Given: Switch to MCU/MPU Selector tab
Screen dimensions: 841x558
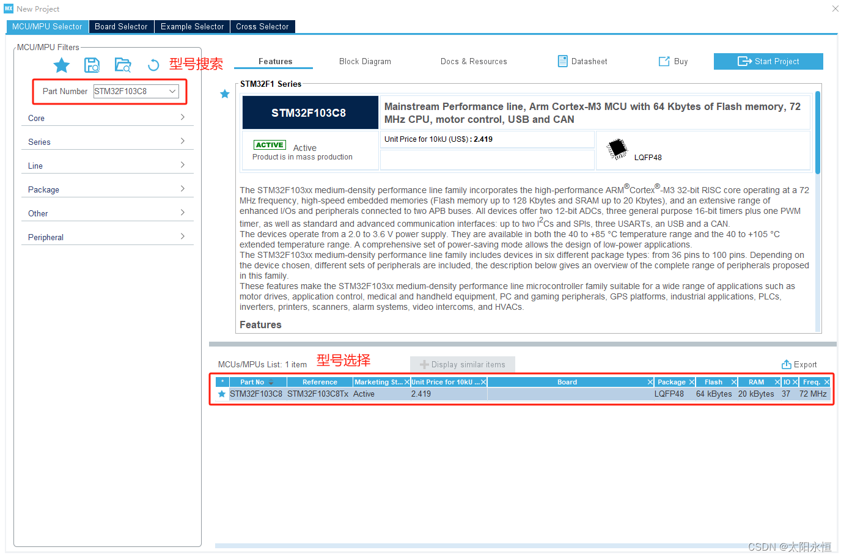Looking at the screenshot, I should tap(47, 26).
